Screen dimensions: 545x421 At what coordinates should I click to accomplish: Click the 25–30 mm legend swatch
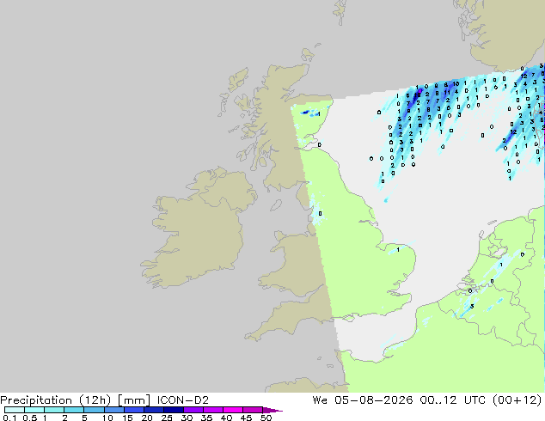point(173,410)
